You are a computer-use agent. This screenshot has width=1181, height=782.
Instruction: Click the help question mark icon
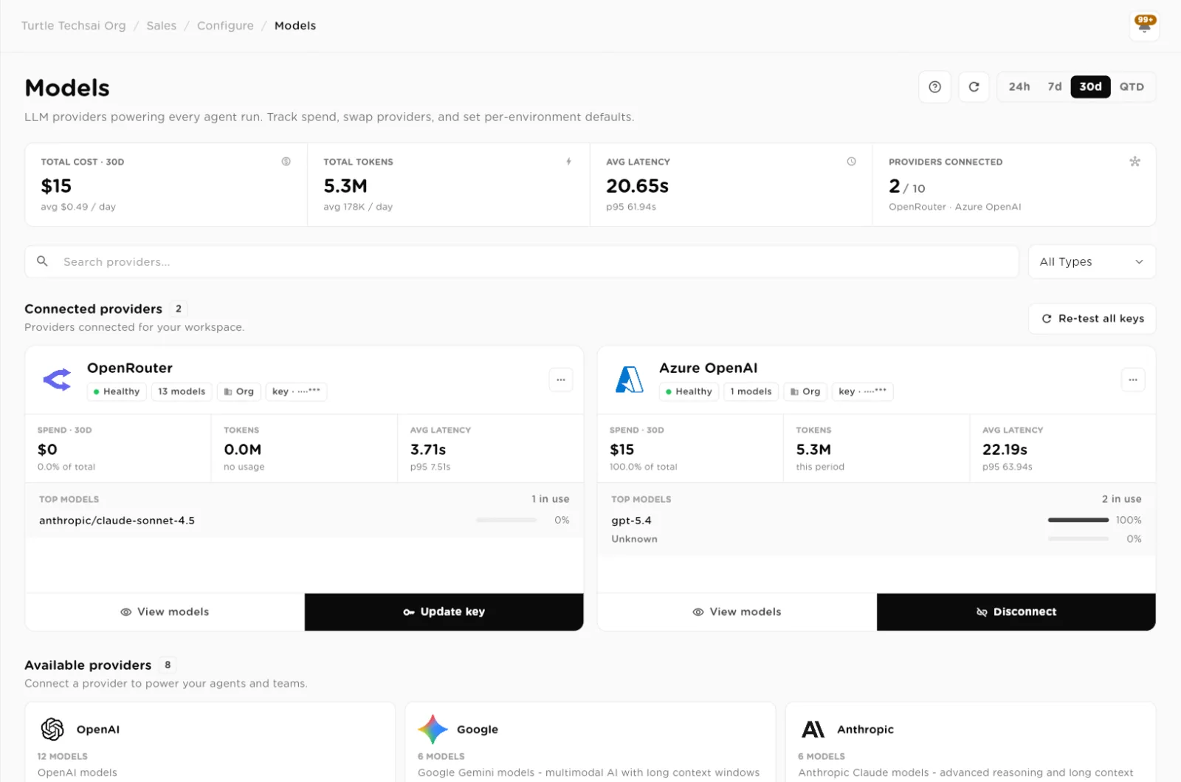(x=934, y=87)
